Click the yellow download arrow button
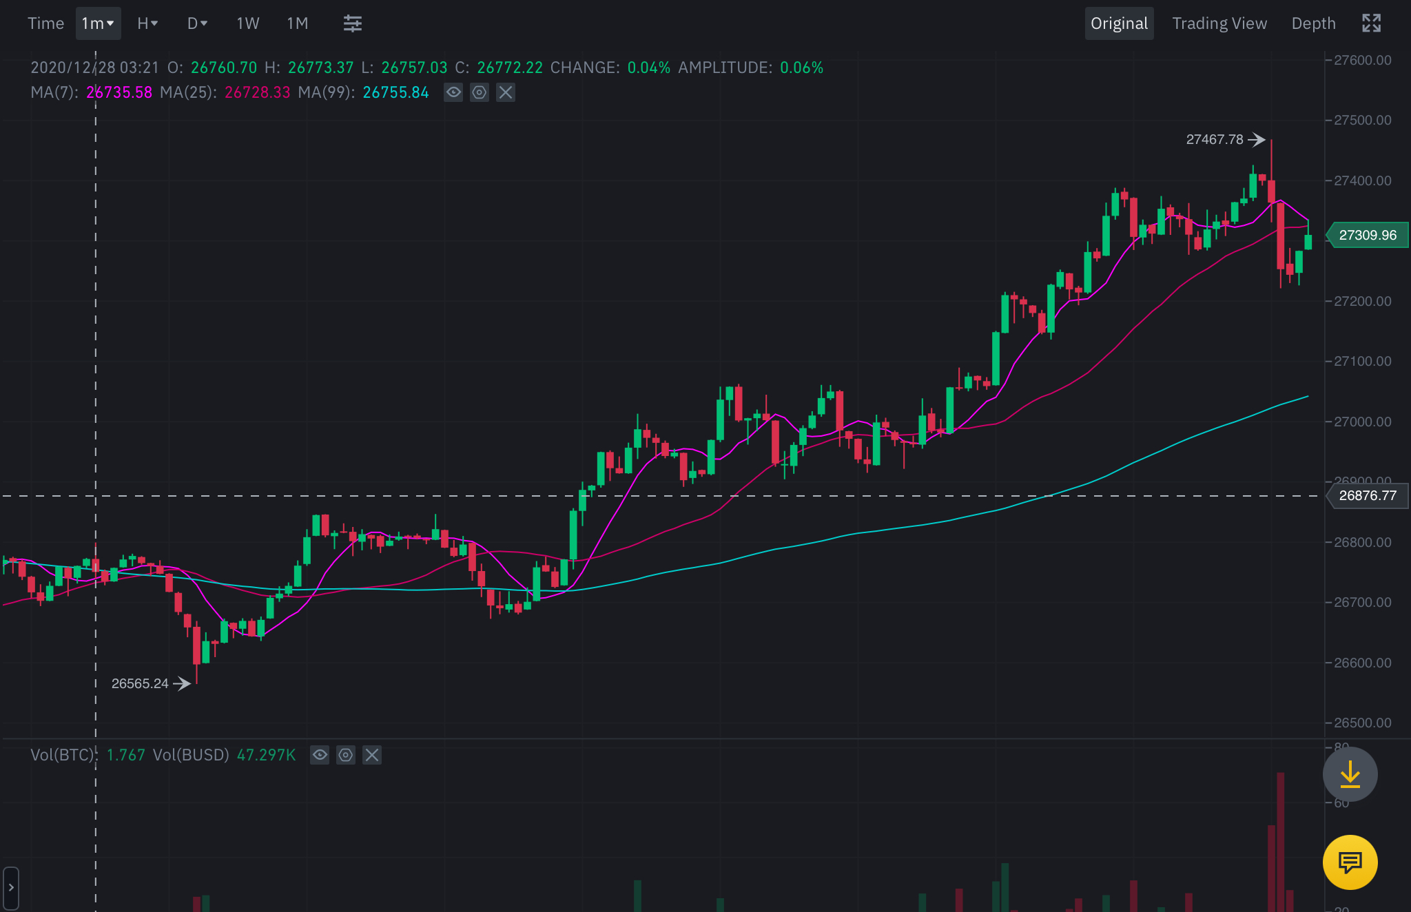This screenshot has width=1411, height=912. (1350, 774)
